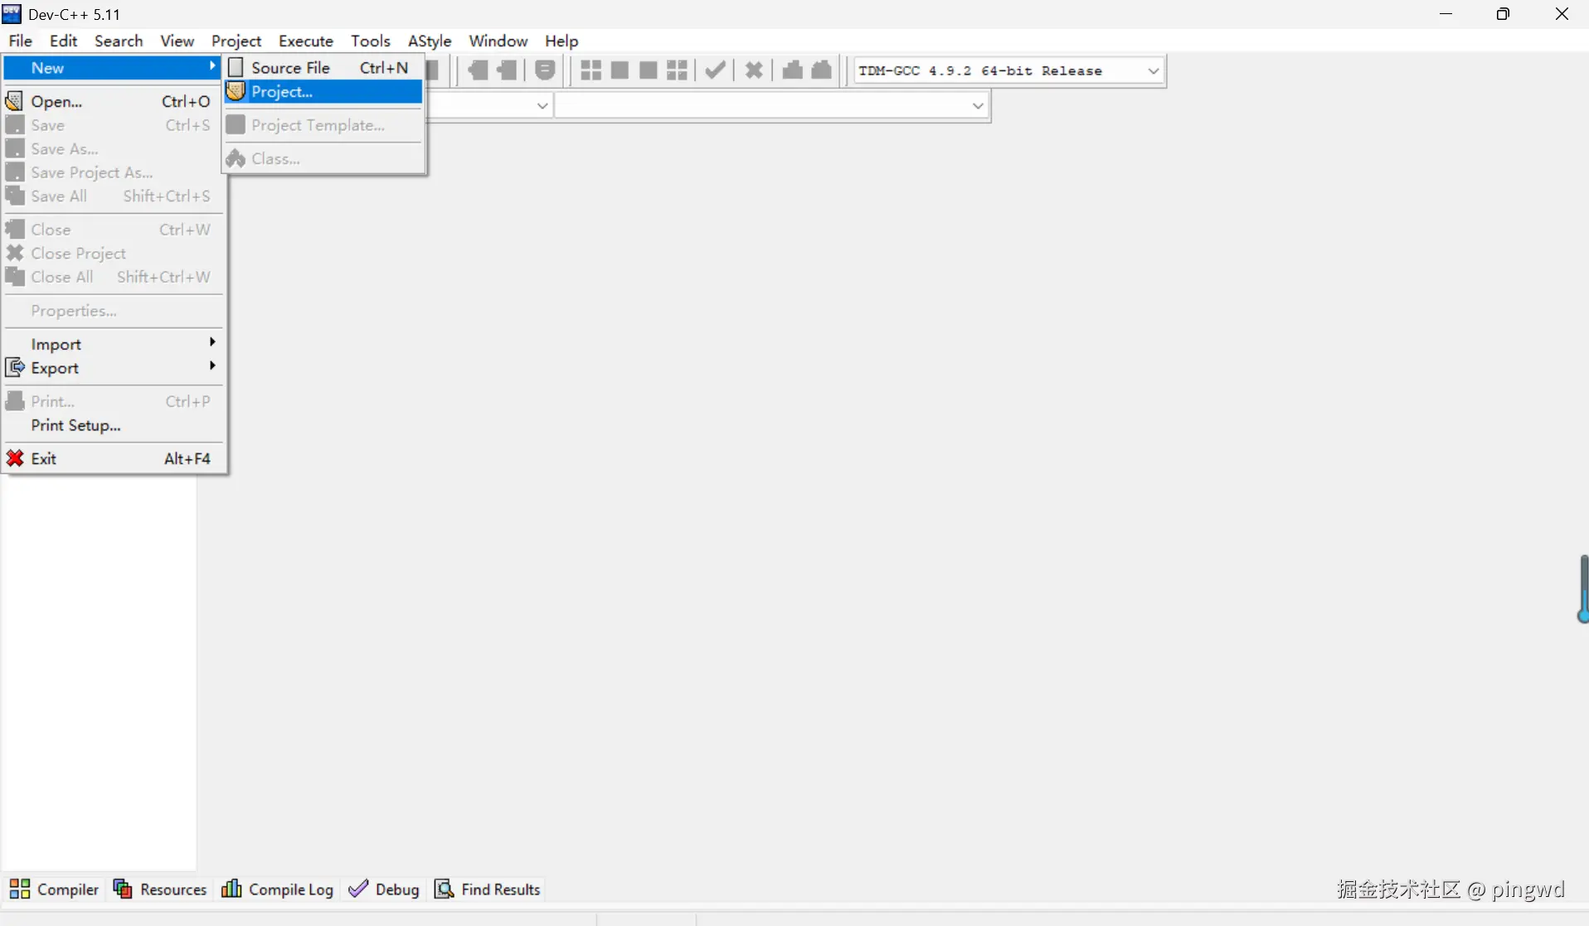The height and width of the screenshot is (926, 1589).
Task: Click the left-arrow toolbar icon beside the shield icon
Action: point(507,70)
